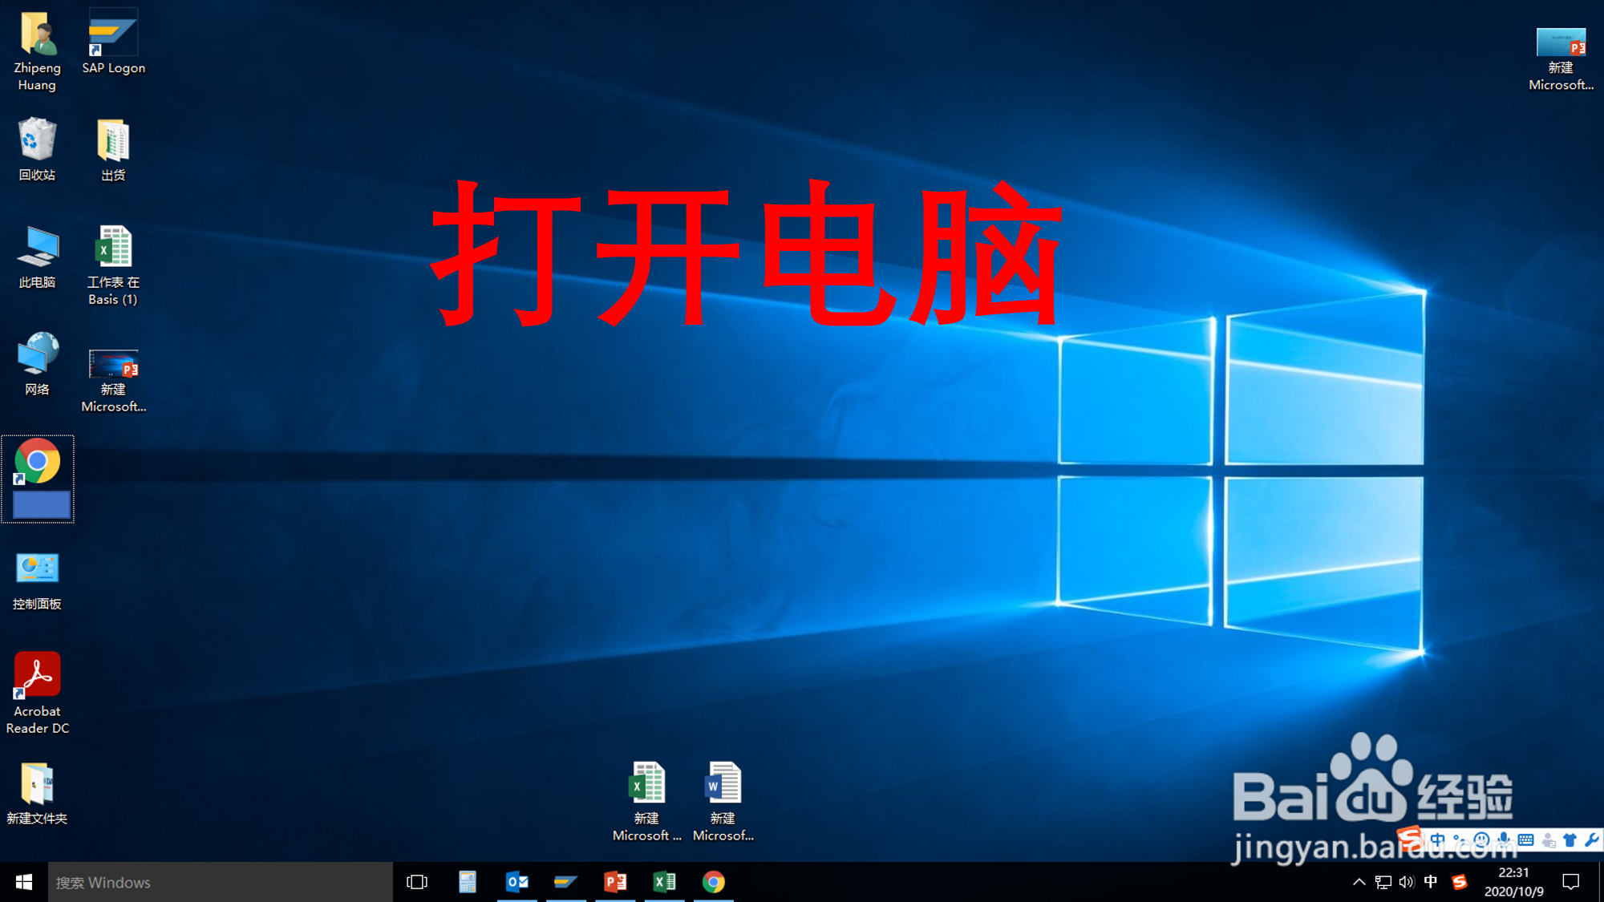Open the taskbar 中 input language indicator
This screenshot has height=902, width=1604.
[1431, 882]
